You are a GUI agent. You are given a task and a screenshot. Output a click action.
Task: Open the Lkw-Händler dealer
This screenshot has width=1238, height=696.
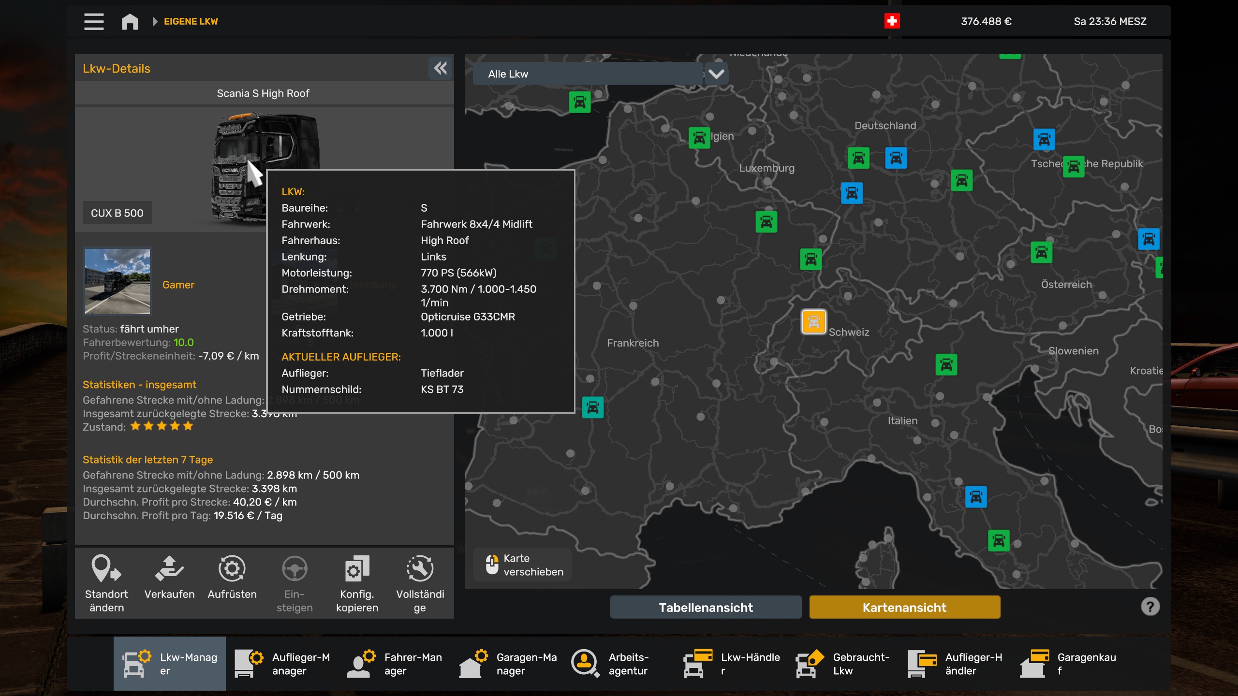tap(731, 664)
